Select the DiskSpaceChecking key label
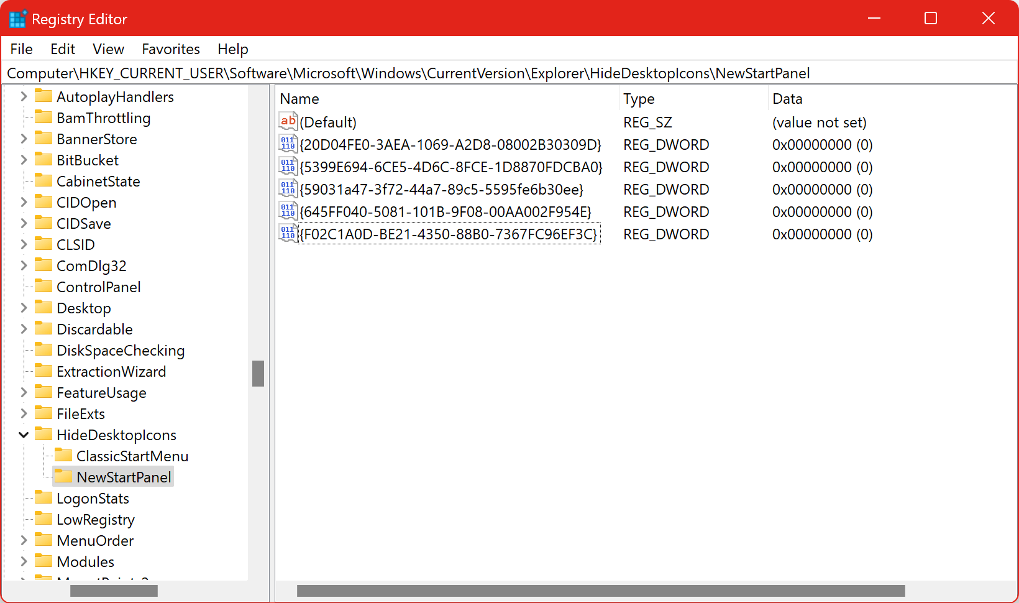The image size is (1019, 603). [121, 351]
